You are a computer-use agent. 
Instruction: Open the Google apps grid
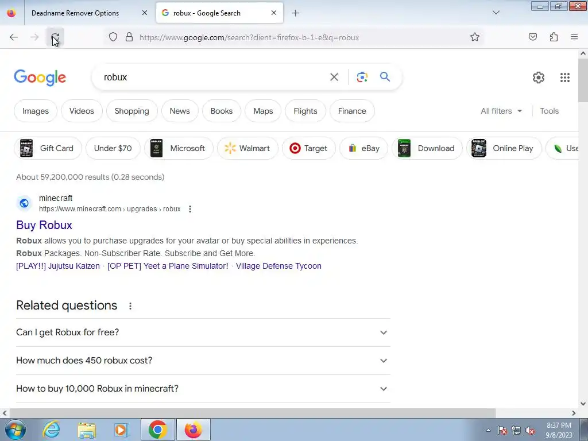click(565, 78)
